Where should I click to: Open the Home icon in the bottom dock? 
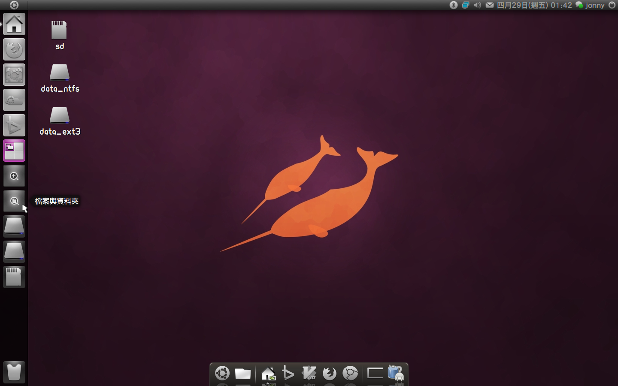point(268,374)
